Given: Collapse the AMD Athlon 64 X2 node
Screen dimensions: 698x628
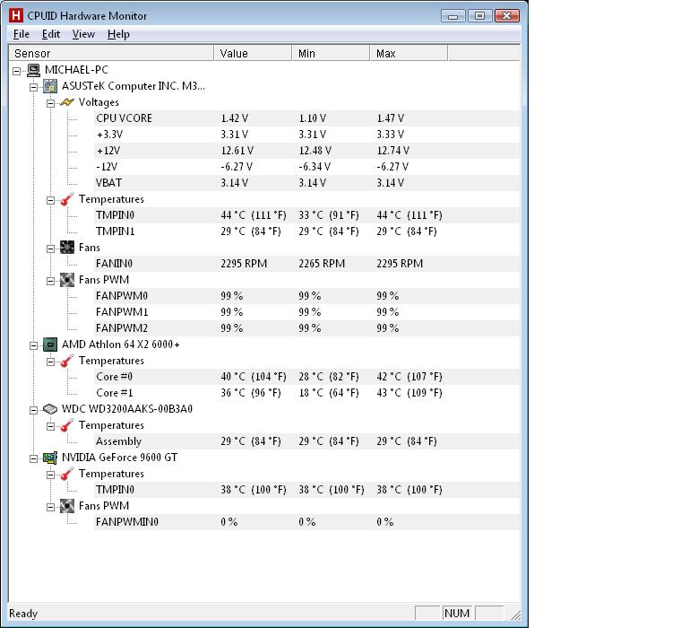Looking at the screenshot, I should (x=34, y=345).
